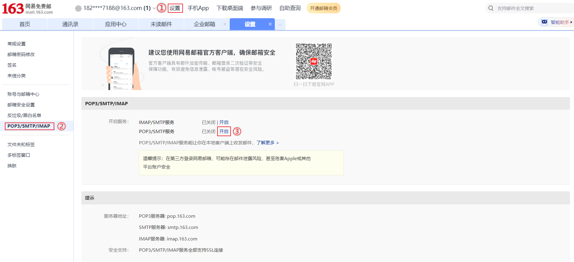Screen dimensions: 574x262
Task: Open 邮箱安全设置 in sidebar
Action: tap(21, 105)
